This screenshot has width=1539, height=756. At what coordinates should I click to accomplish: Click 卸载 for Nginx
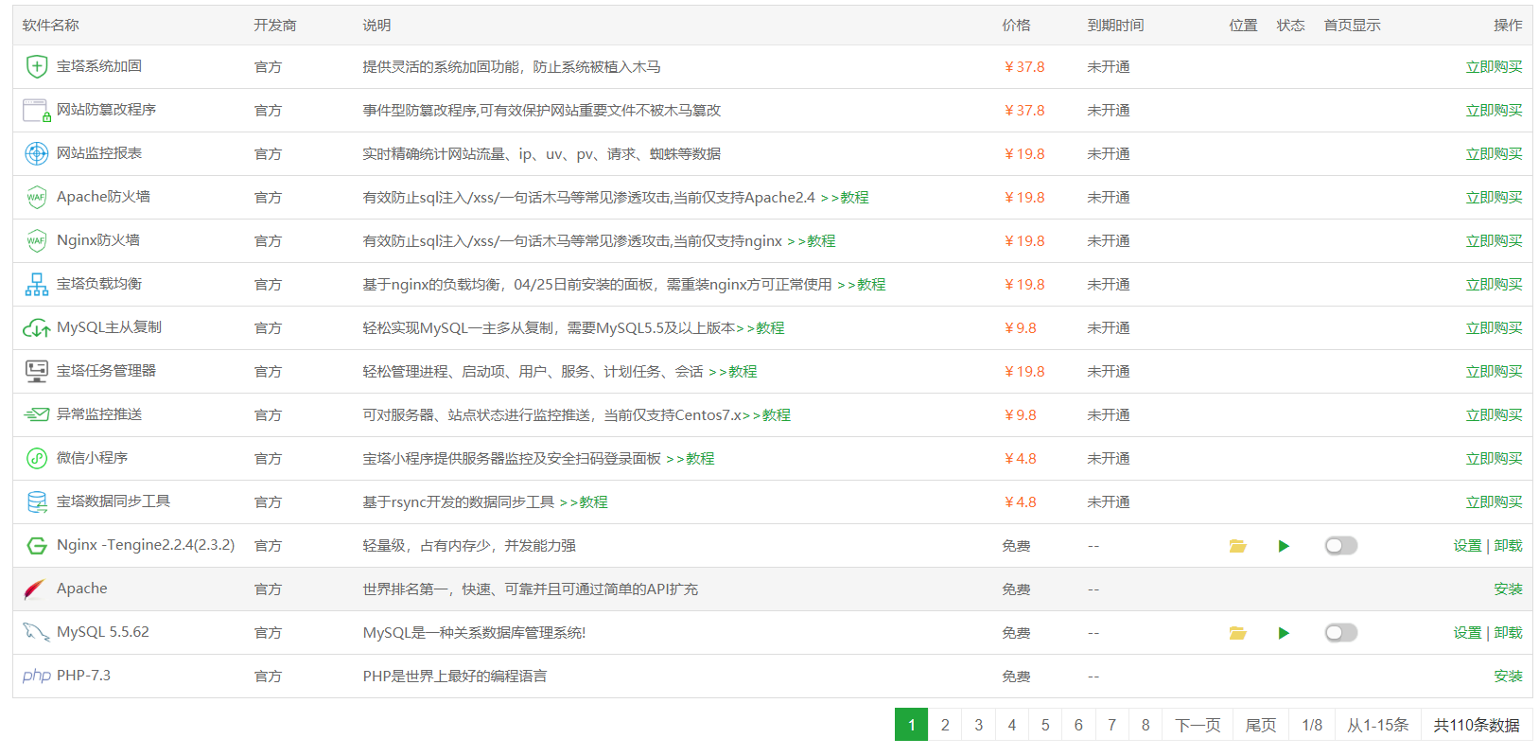click(1509, 546)
